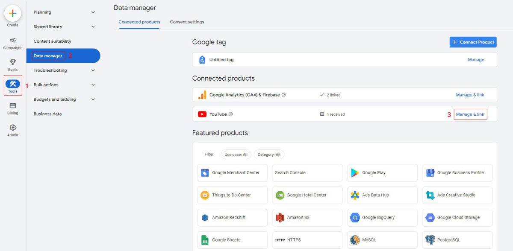Click the Amazon Redshift icon
The image size is (513, 251).
pyautogui.click(x=205, y=218)
